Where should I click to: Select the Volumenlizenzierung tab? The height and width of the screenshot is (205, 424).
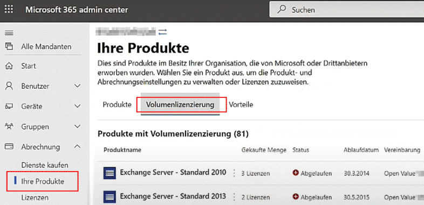click(x=180, y=105)
